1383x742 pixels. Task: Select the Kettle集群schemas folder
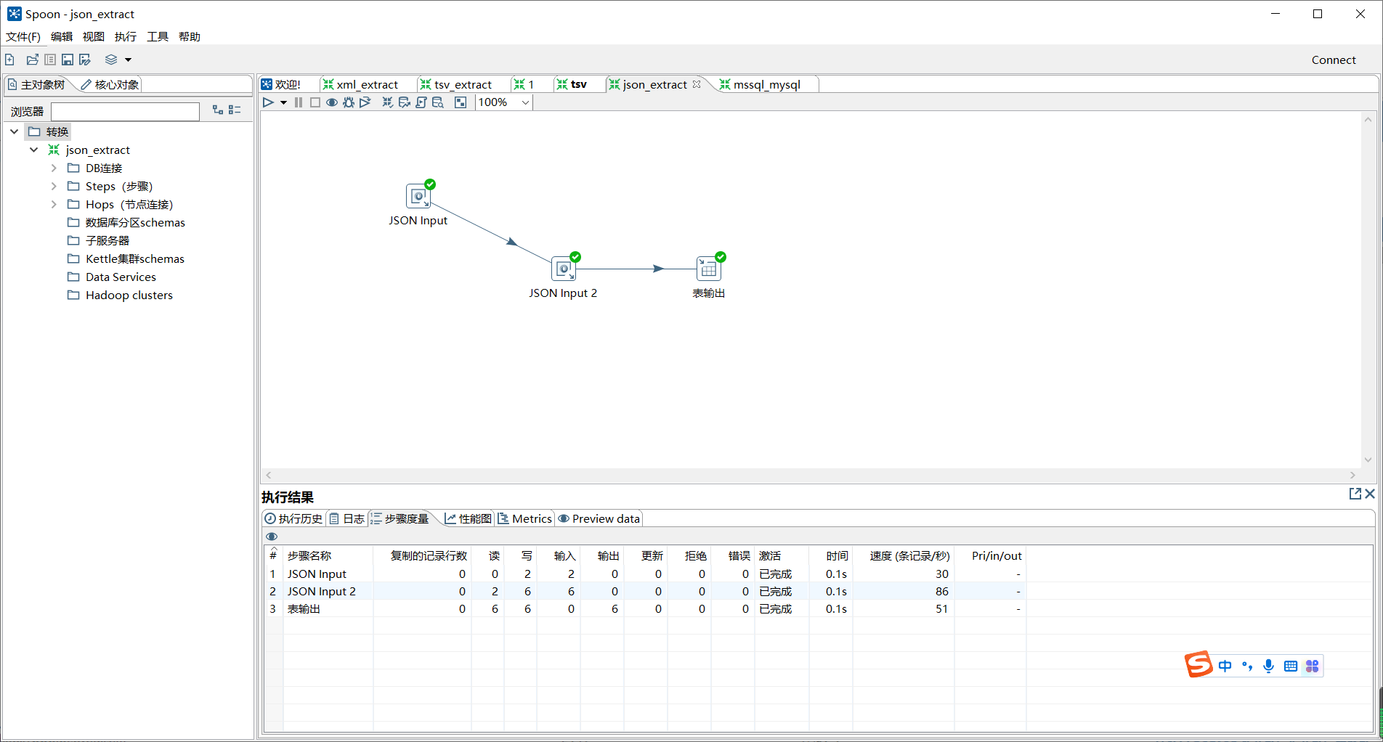pos(126,258)
